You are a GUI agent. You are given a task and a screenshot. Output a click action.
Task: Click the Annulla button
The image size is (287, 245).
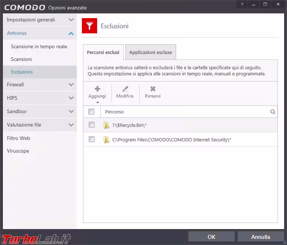[261, 237]
